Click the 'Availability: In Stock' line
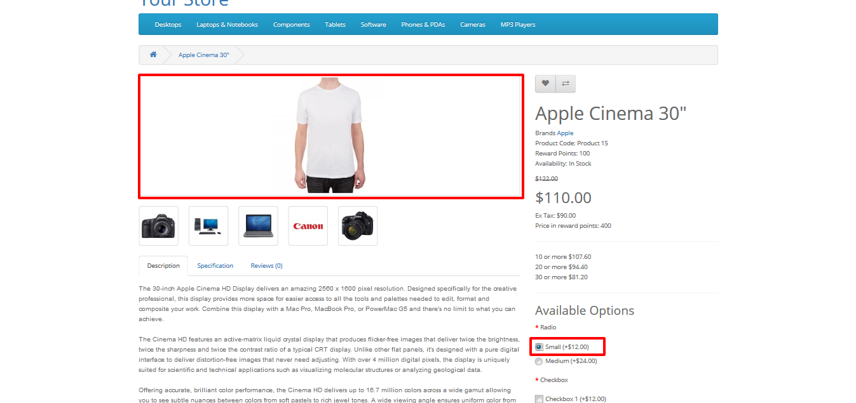 click(563, 164)
